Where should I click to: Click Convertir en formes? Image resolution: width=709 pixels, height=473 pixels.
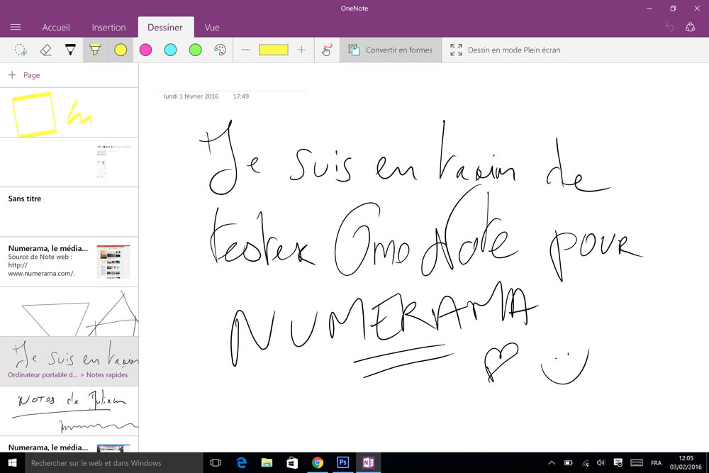click(x=391, y=50)
